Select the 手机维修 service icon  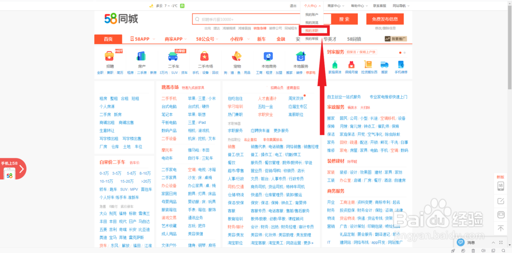(x=401, y=65)
